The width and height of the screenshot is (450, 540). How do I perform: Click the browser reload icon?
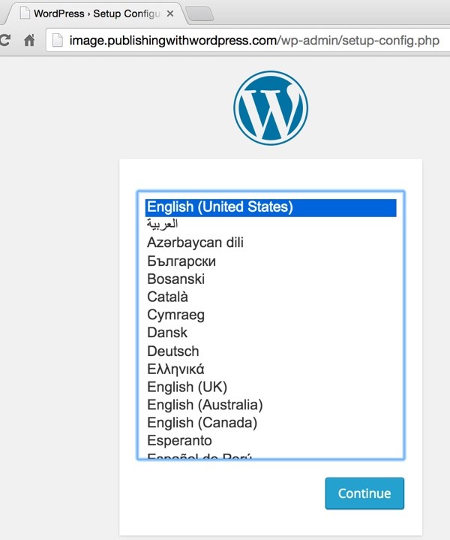click(x=4, y=41)
